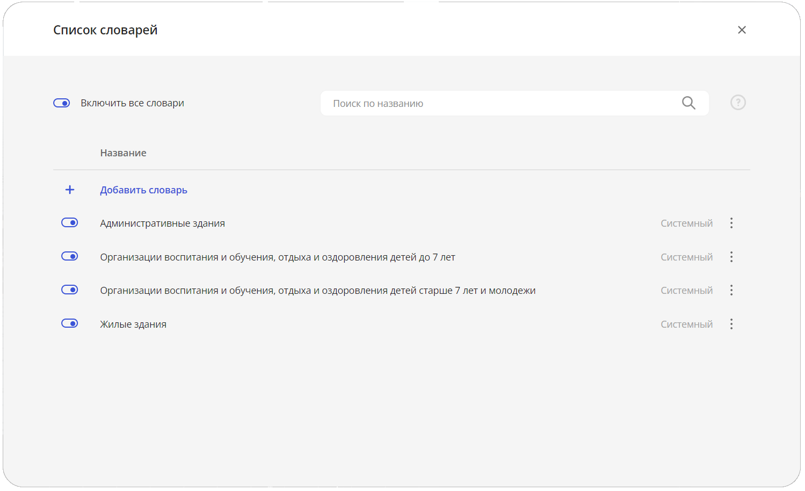Click Системный label in старше 7 лет и молодежи row
The image size is (805, 491).
click(687, 291)
